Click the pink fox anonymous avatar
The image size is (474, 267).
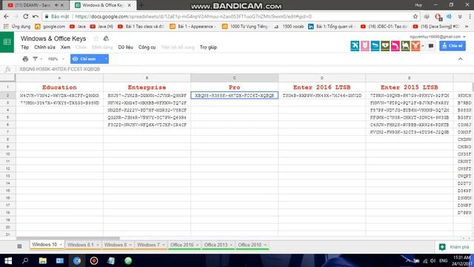pos(365,46)
